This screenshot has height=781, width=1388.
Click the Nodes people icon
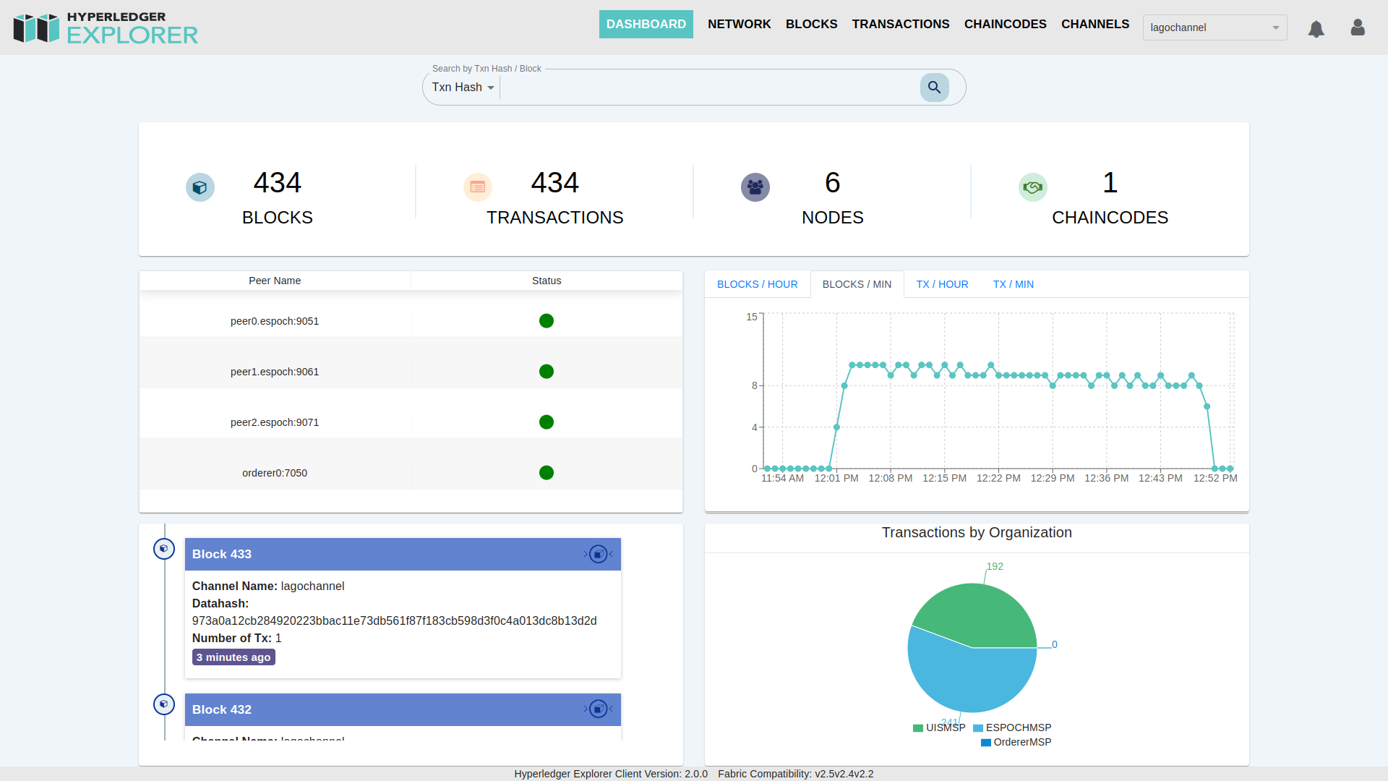tap(755, 187)
